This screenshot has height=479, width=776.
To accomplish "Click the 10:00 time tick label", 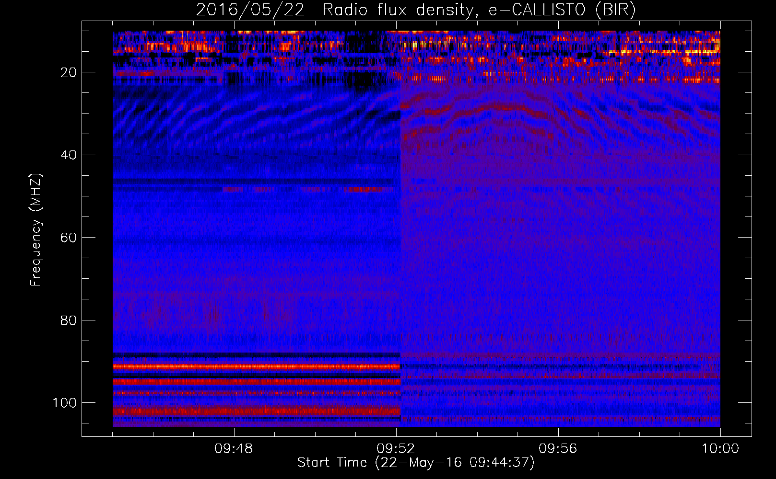I will 720,449.
